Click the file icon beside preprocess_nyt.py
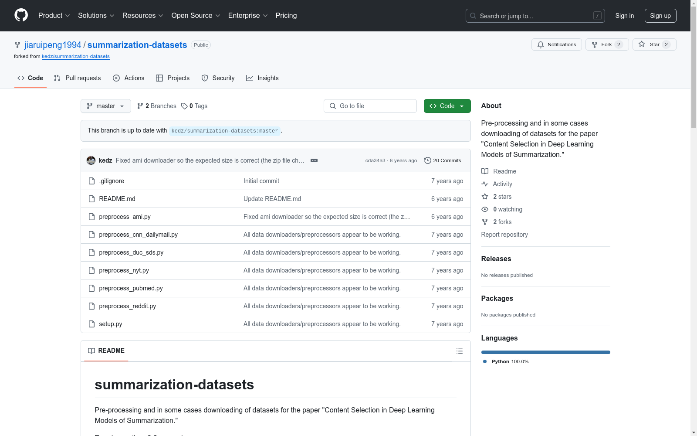Screen dimensions: 697x436 pos(91,270)
